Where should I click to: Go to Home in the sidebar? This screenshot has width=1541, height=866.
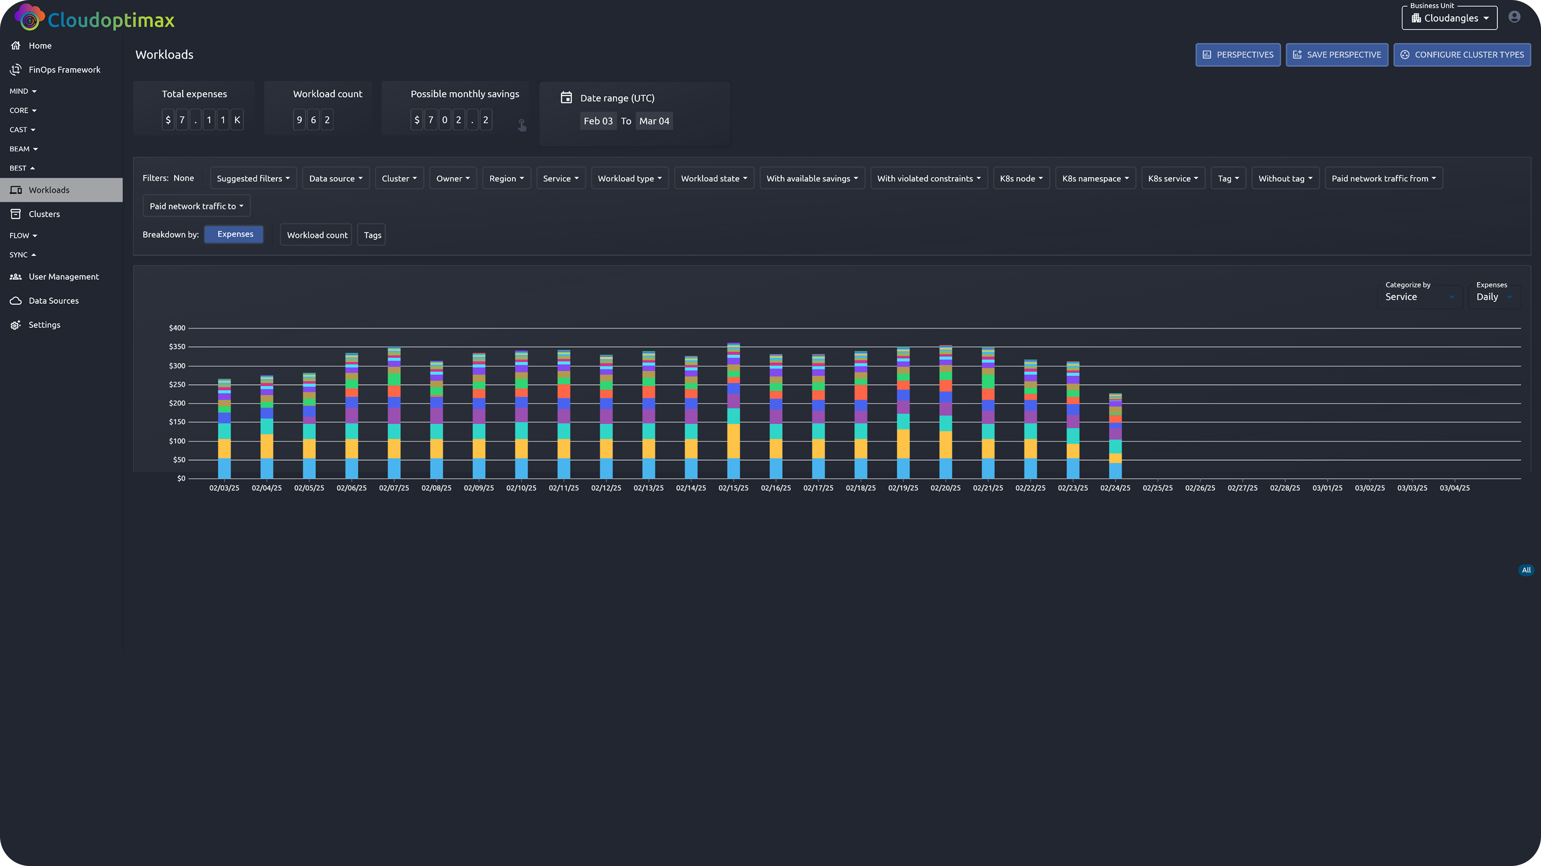pos(61,46)
